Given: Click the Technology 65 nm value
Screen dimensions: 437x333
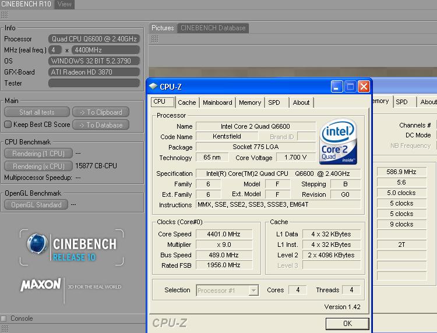Looking at the screenshot, I should click(212, 158).
